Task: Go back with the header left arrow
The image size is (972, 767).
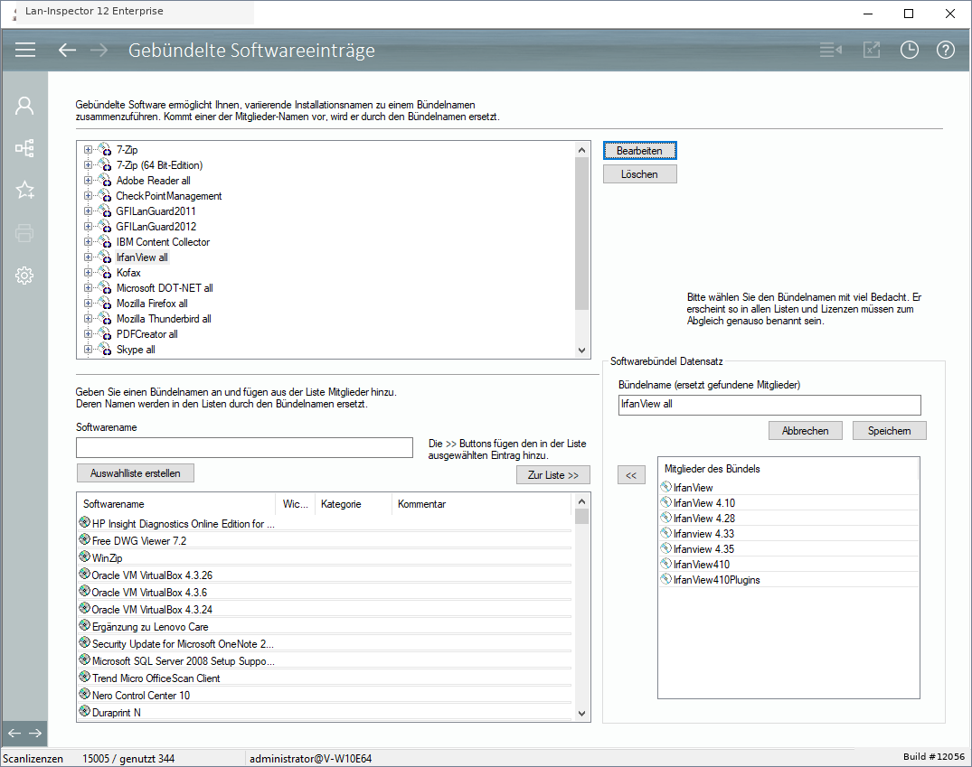Action: point(67,51)
